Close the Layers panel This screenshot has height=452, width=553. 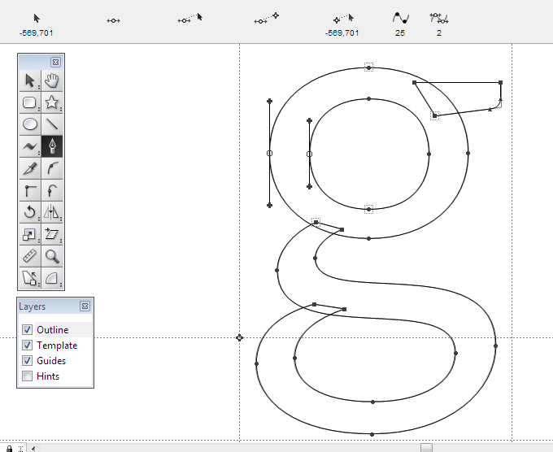(85, 306)
